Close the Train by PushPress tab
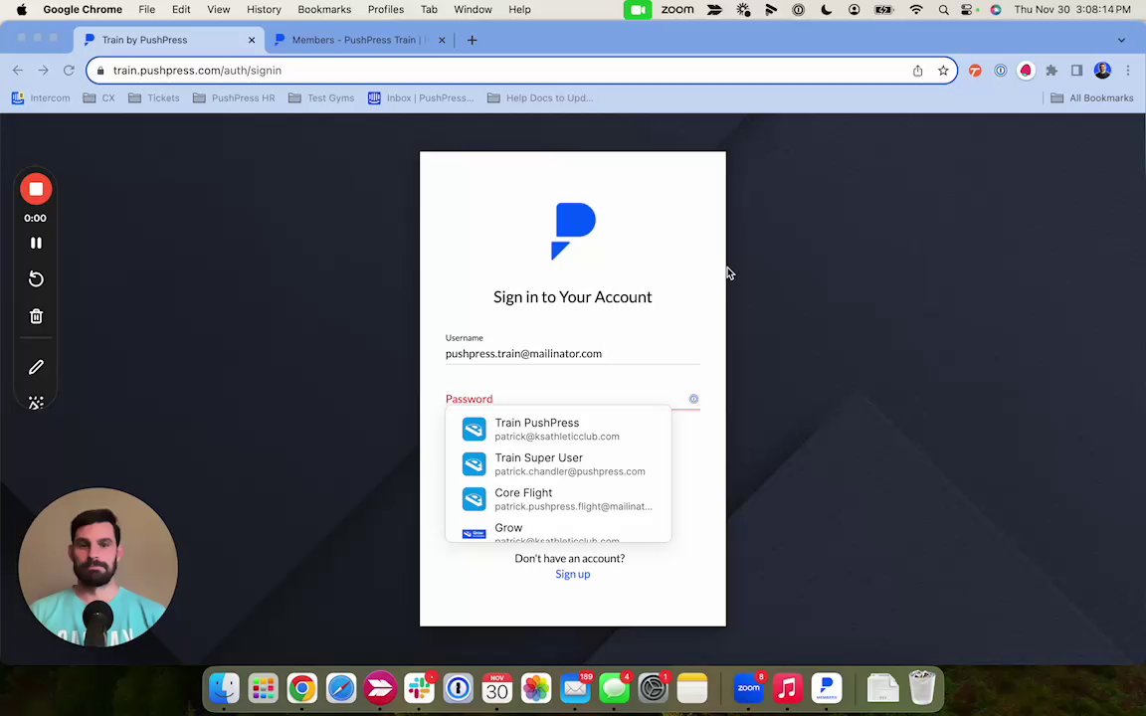 click(x=252, y=40)
